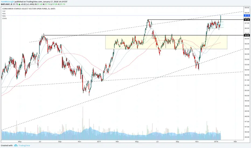The height and width of the screenshot is (148, 251).
Task: Click the 54.50 price axis label
Action: point(247,49)
